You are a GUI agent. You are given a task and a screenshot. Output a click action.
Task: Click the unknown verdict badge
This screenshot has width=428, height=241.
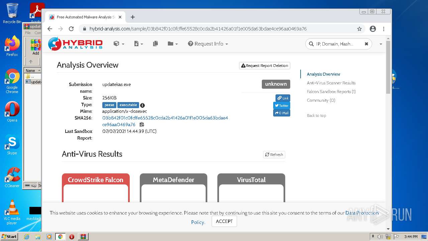[276, 84]
